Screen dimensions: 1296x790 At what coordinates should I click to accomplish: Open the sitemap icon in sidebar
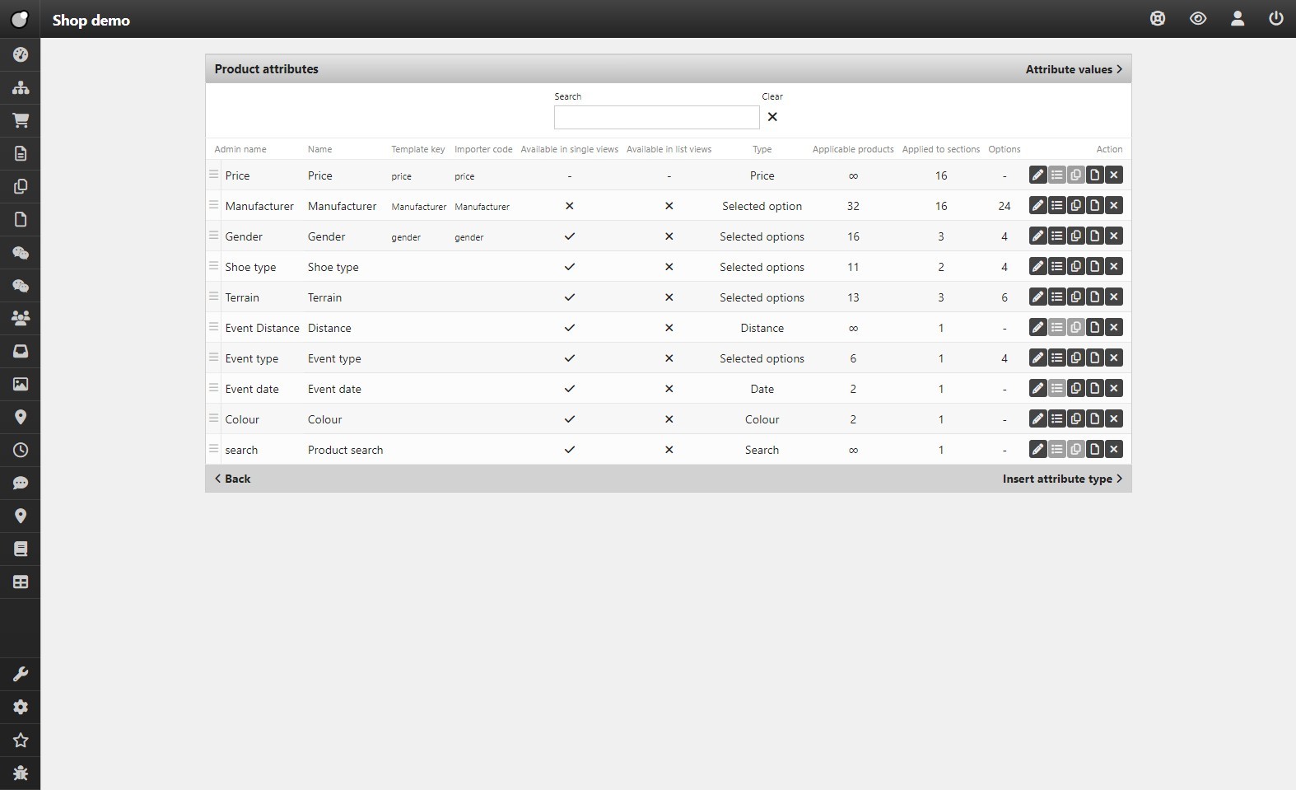pos(21,87)
